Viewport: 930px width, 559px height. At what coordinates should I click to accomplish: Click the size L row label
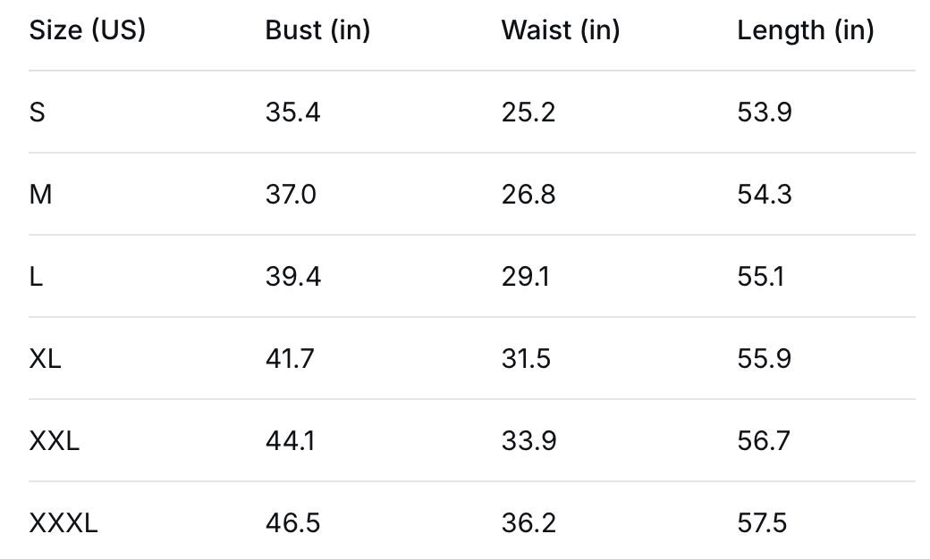point(36,277)
